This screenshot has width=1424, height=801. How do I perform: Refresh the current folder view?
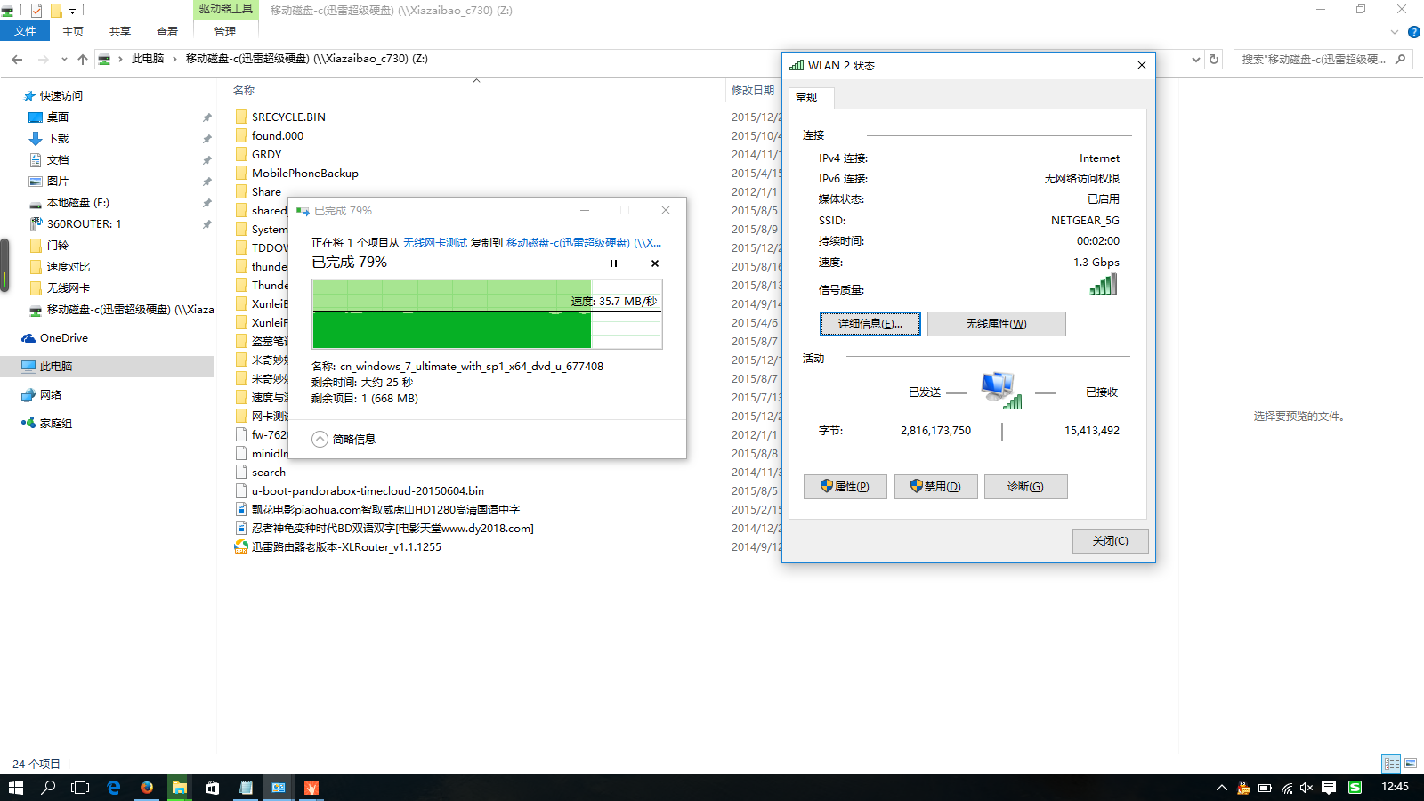1214,60
